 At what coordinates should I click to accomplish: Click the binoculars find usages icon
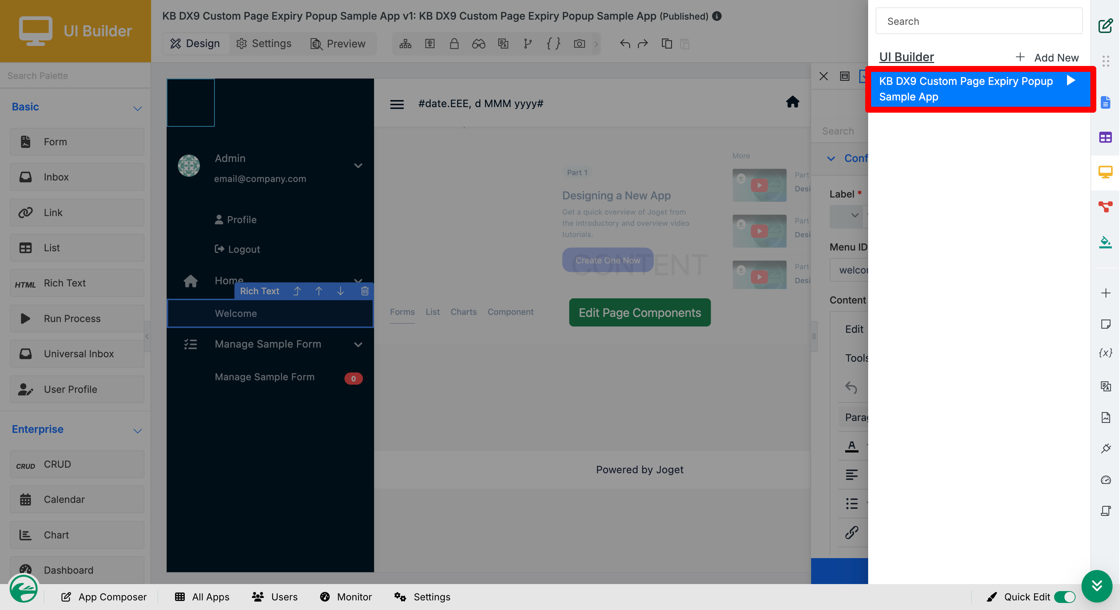coord(478,43)
